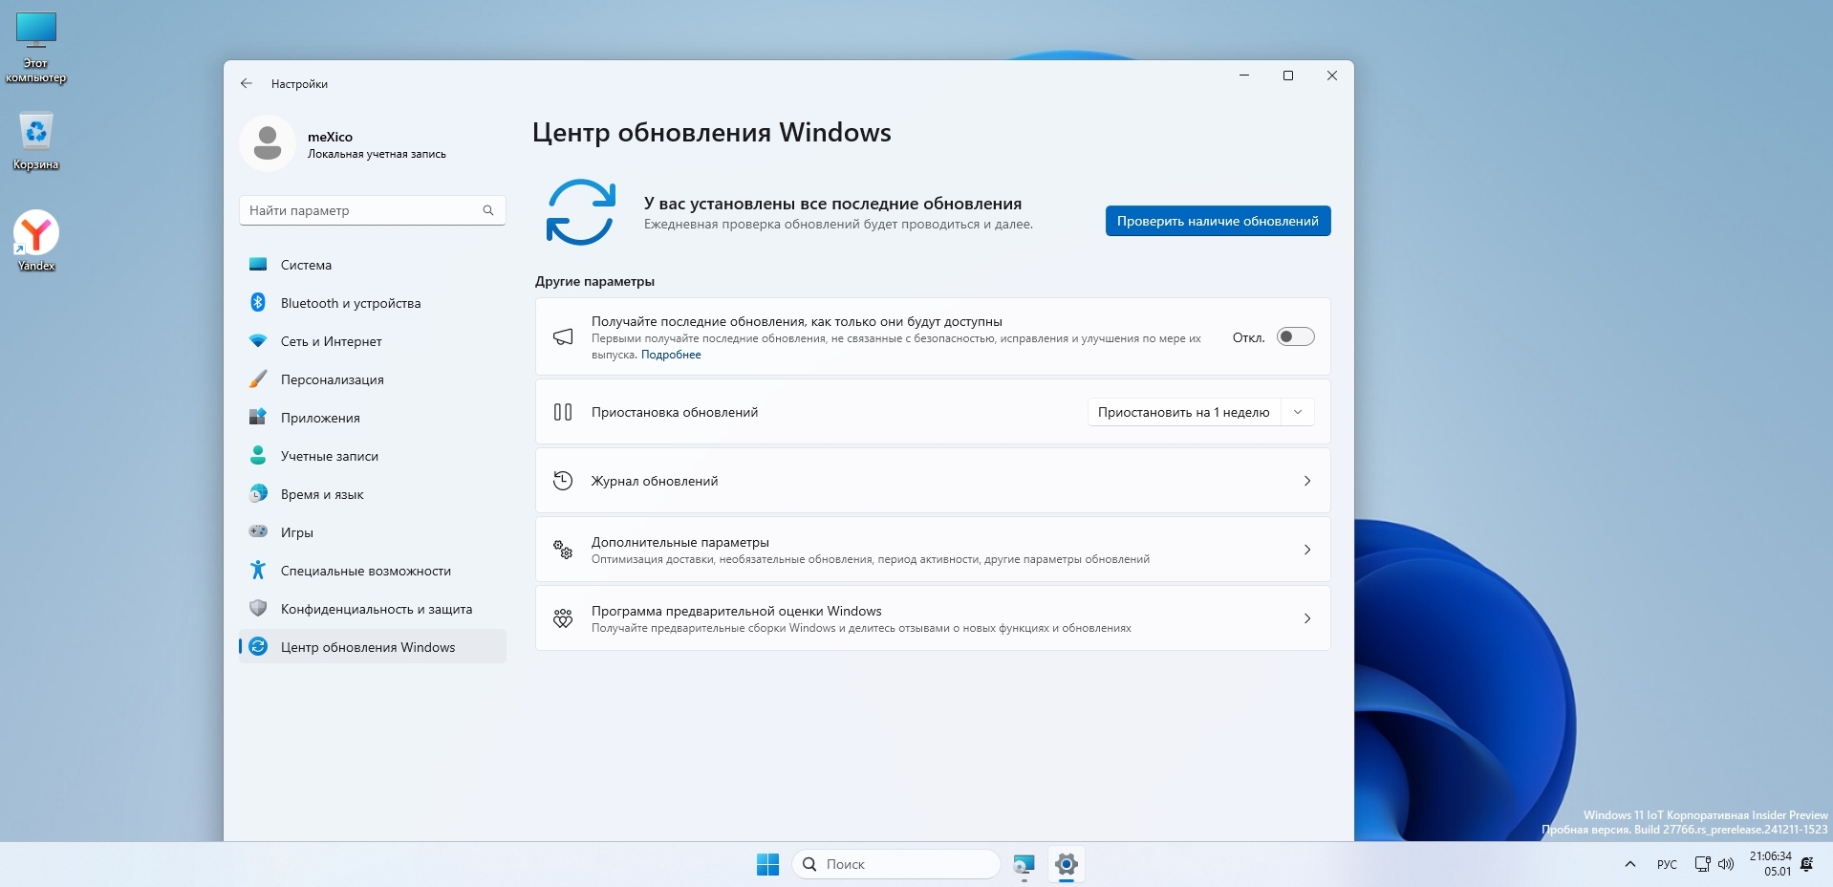Open the Персонализация section
Viewport: 1833px width, 887px height.
tap(373, 379)
